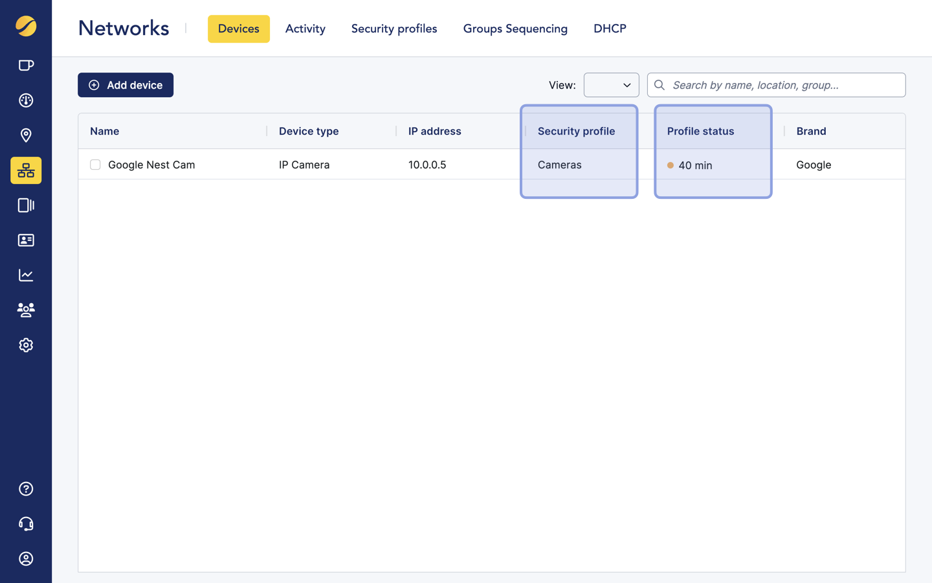
Task: Open the support headset icon
Action: (26, 524)
